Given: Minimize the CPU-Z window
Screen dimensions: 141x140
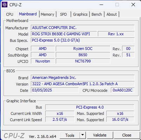Looking at the screenshot, I should click(x=101, y=5).
